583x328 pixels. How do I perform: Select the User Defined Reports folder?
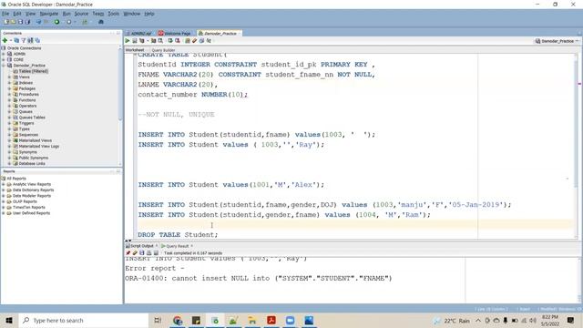[x=31, y=213]
